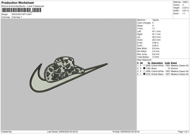Click the Right label
This screenshot has height=134, width=190.
pyautogui.click(x=140, y=34)
